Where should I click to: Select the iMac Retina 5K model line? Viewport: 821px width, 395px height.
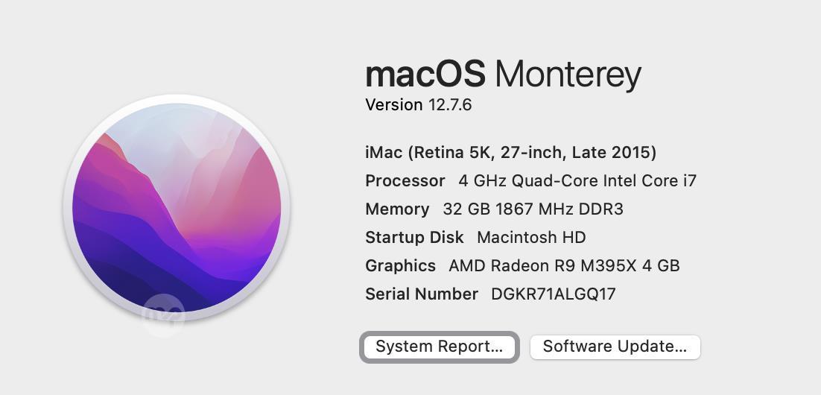pyautogui.click(x=510, y=153)
